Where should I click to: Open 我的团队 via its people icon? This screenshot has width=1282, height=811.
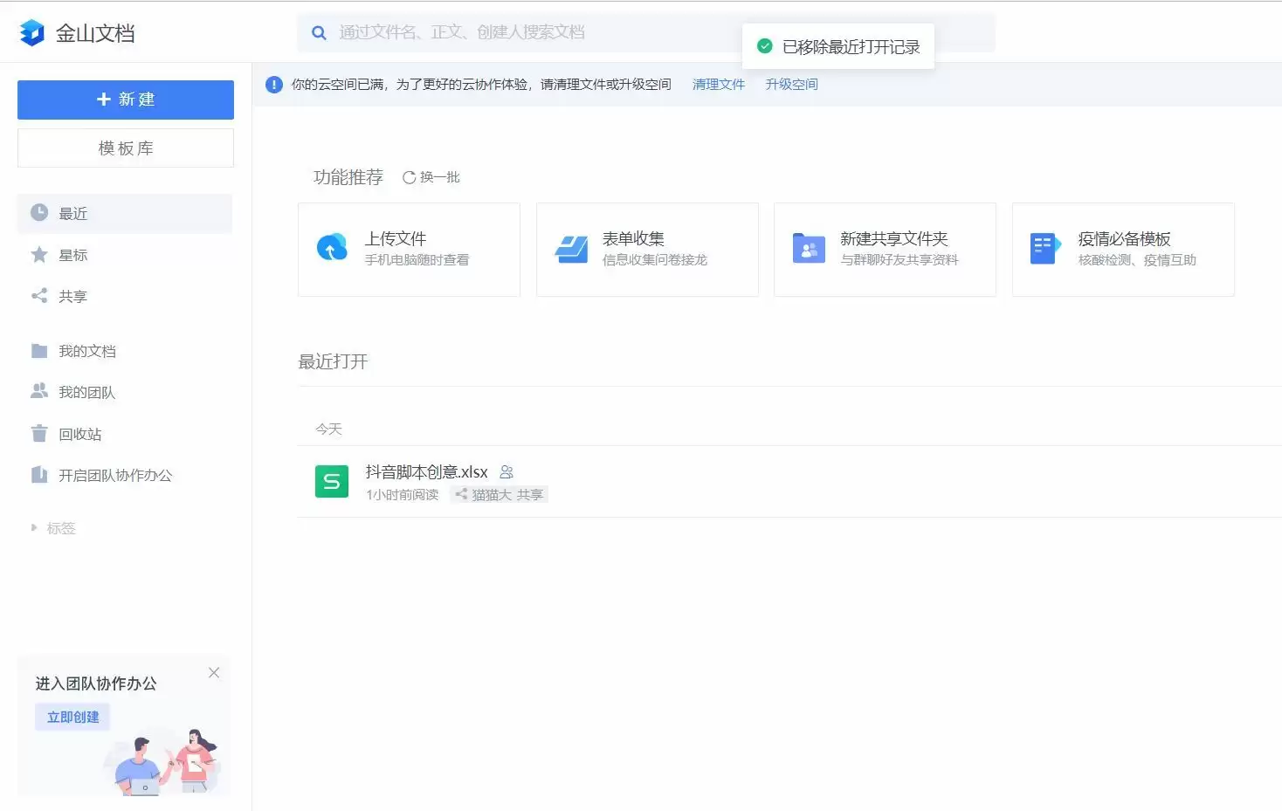tap(39, 391)
